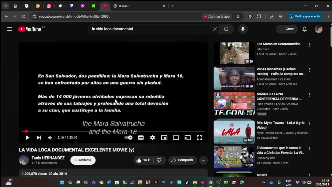
Task: Dislike the video with thumbs down
Action: [x=159, y=160]
